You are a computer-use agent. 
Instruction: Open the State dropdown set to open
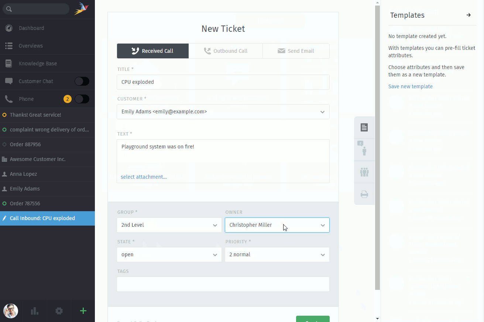pos(169,254)
